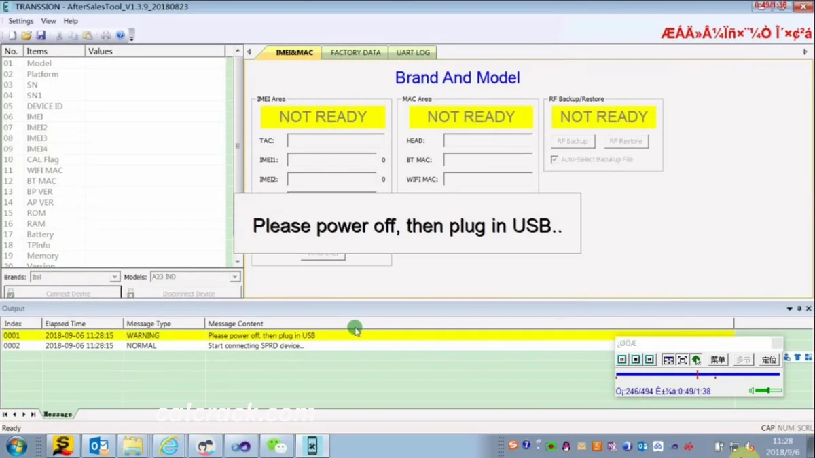Click the fullscreen icon in the player widget
Viewport: 815px width, 458px height.
[683, 360]
